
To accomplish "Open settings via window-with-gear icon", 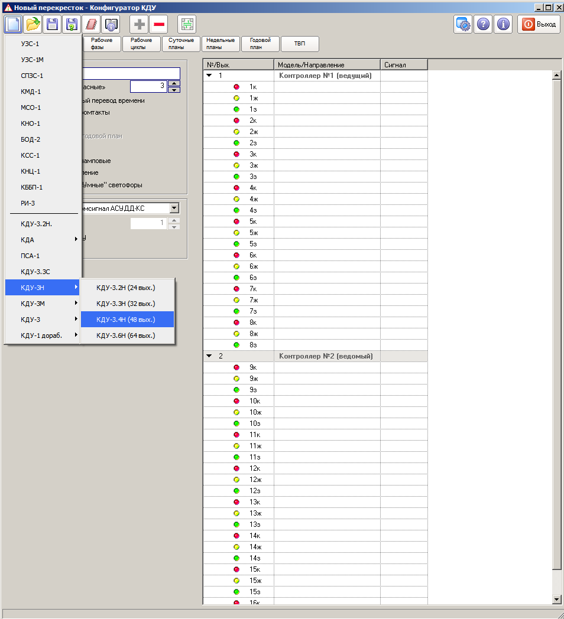I will (x=463, y=24).
